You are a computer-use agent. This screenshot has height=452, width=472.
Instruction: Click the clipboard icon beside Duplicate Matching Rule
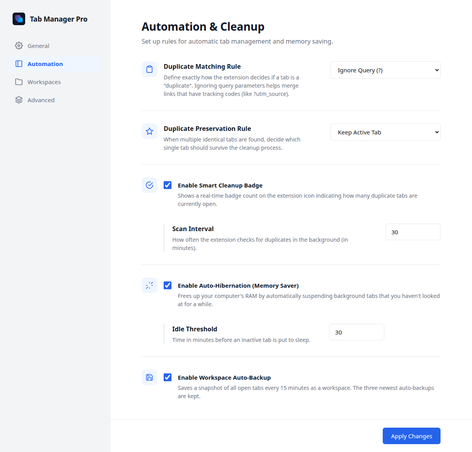tap(149, 69)
